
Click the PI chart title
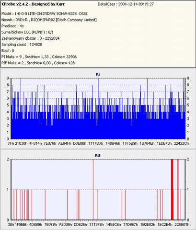point(98,74)
